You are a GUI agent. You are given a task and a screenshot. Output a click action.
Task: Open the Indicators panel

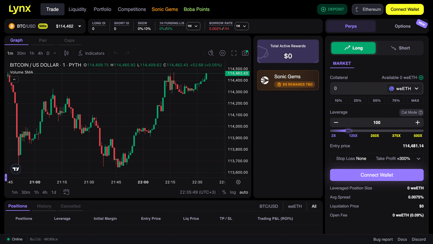click(x=91, y=53)
